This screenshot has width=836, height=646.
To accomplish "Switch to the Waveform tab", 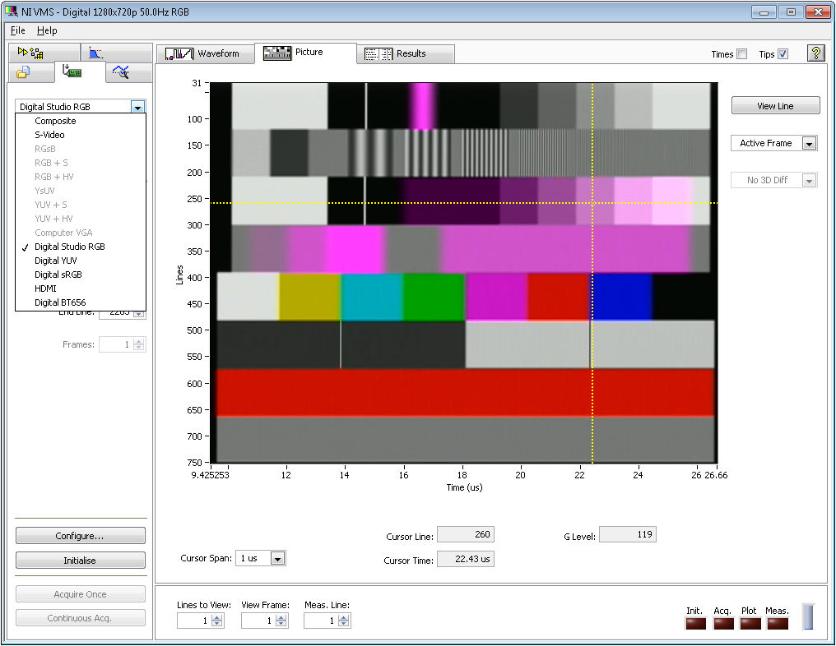I will pos(203,54).
